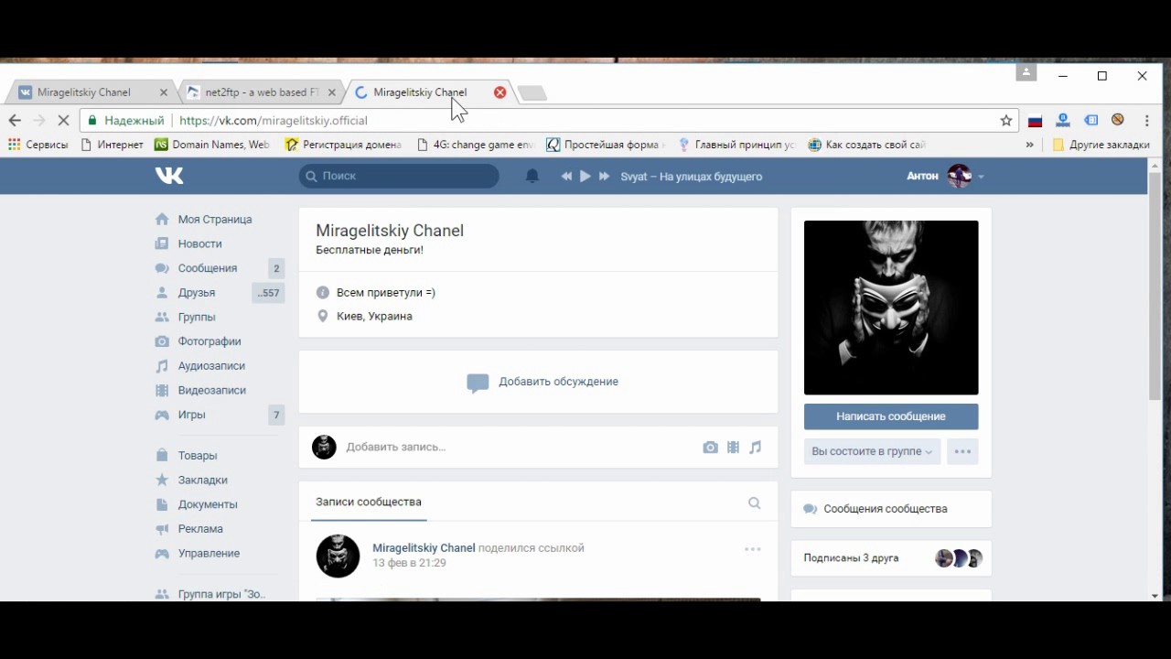Go to Моя Страница
Viewport: 1171px width, 659px height.
(215, 220)
